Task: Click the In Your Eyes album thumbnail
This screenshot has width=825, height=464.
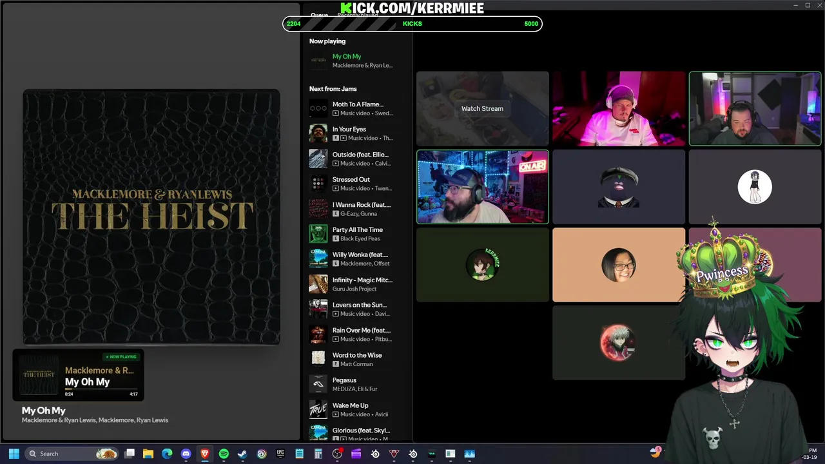Action: coord(318,133)
